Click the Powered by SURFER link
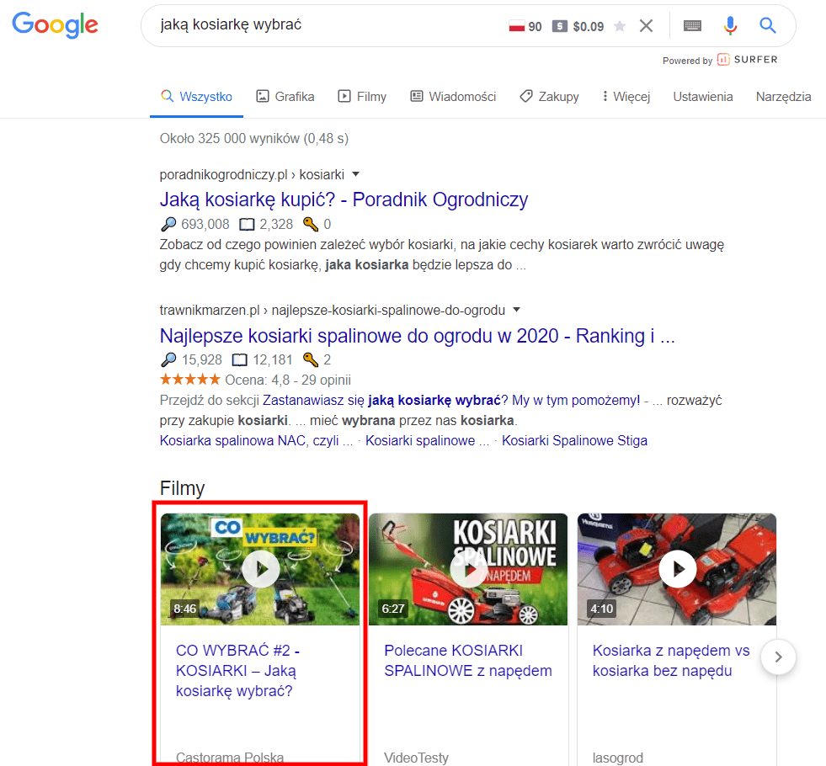The image size is (826, 766). [x=720, y=59]
